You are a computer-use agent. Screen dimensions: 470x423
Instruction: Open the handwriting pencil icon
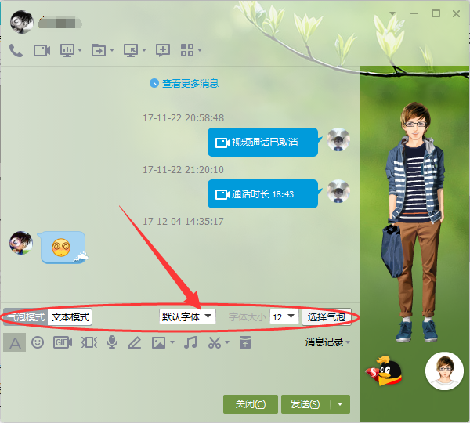pos(135,342)
